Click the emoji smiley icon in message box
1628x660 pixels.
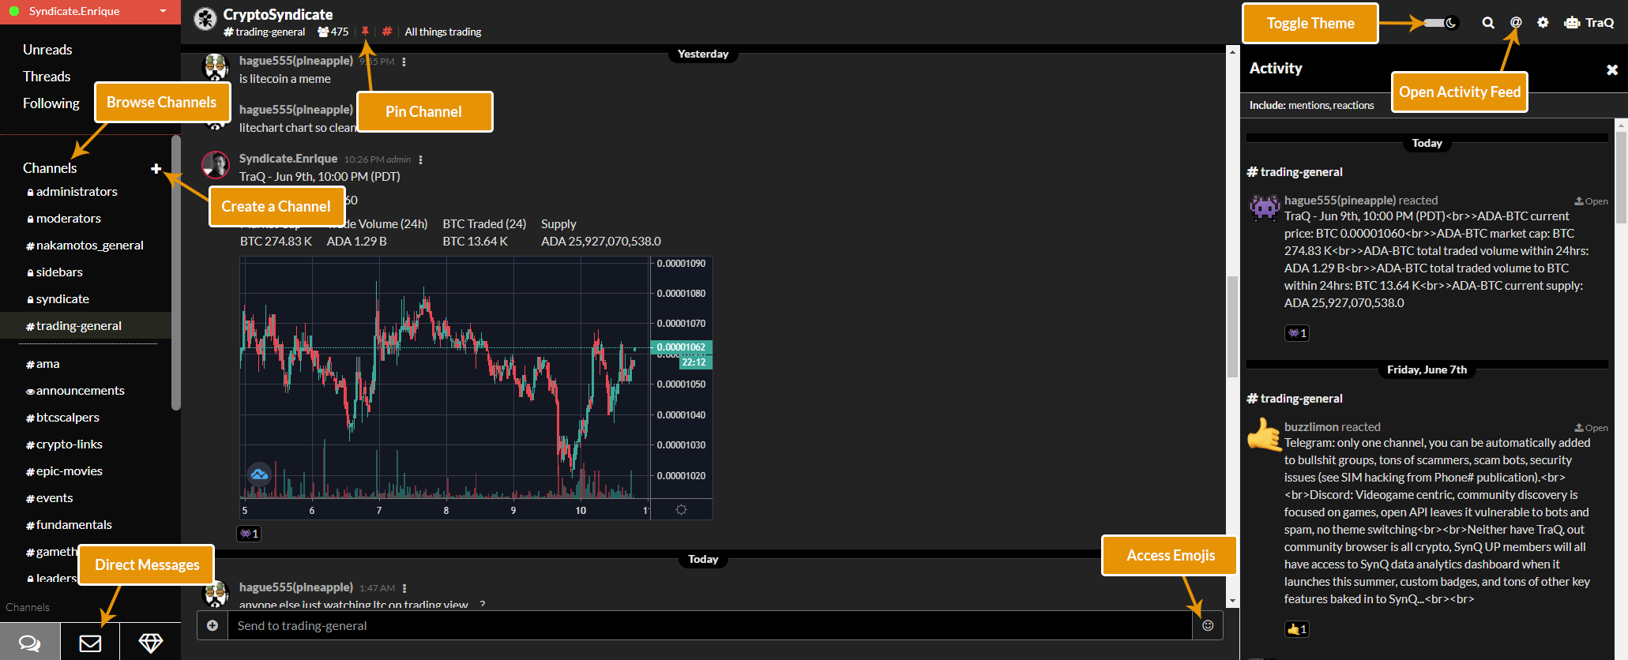click(1208, 625)
